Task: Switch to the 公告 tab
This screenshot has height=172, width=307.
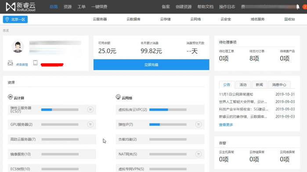Action: click(227, 85)
